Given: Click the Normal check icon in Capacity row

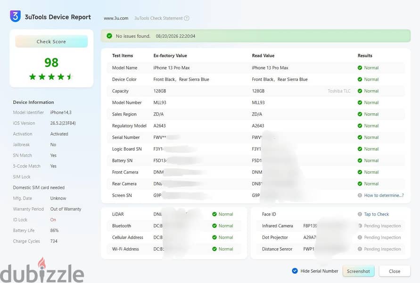Looking at the screenshot, I should (360, 91).
